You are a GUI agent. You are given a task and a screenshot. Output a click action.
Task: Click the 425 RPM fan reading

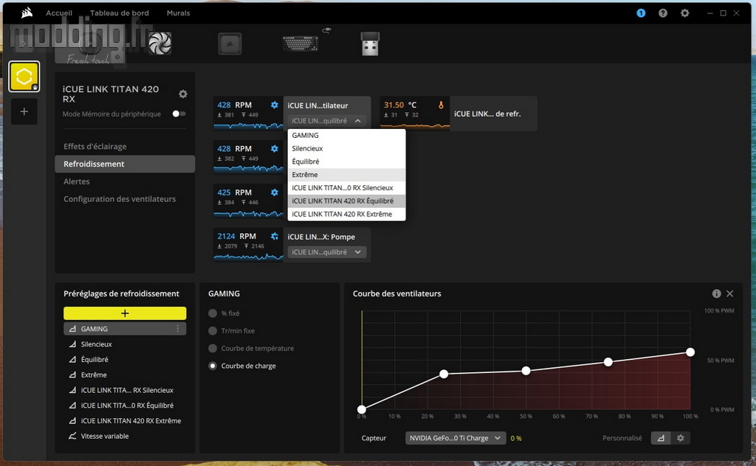[x=234, y=192]
